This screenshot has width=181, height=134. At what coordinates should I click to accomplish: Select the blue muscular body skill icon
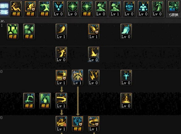[x=143, y=9]
